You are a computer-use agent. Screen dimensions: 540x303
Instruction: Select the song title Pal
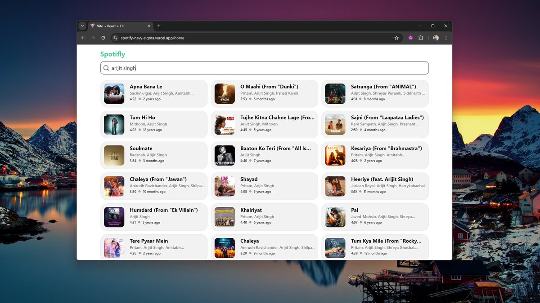[355, 210]
